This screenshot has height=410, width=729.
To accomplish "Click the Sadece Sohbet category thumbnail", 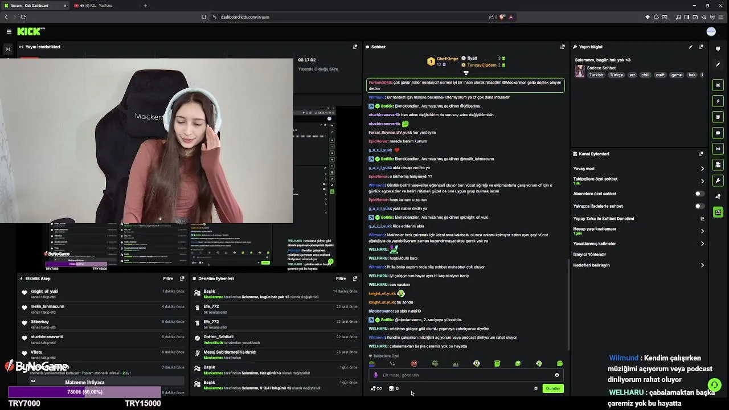I will coord(580,71).
